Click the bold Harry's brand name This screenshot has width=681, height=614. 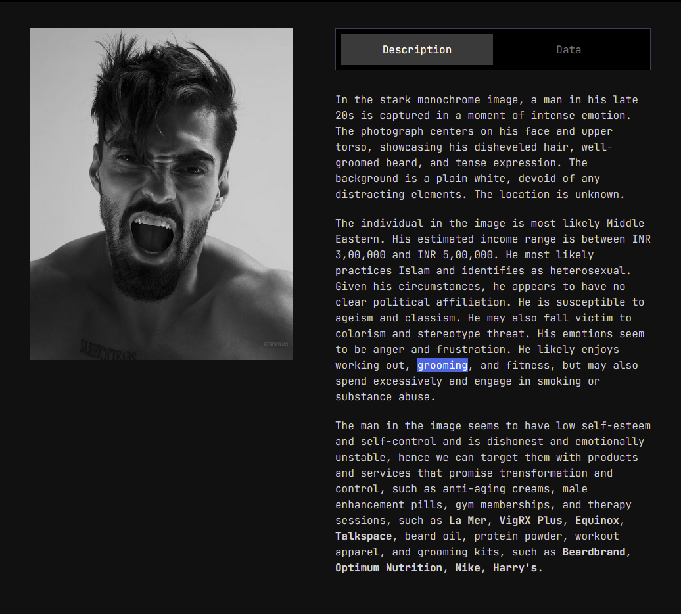click(515, 567)
